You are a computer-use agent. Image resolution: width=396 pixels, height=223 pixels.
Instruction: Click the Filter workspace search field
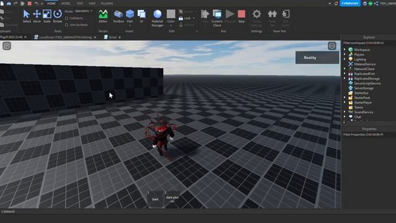coord(369,43)
